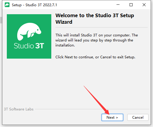153x127 pixels.
Task: Minimize the Setup window
Action: pos(118,5)
